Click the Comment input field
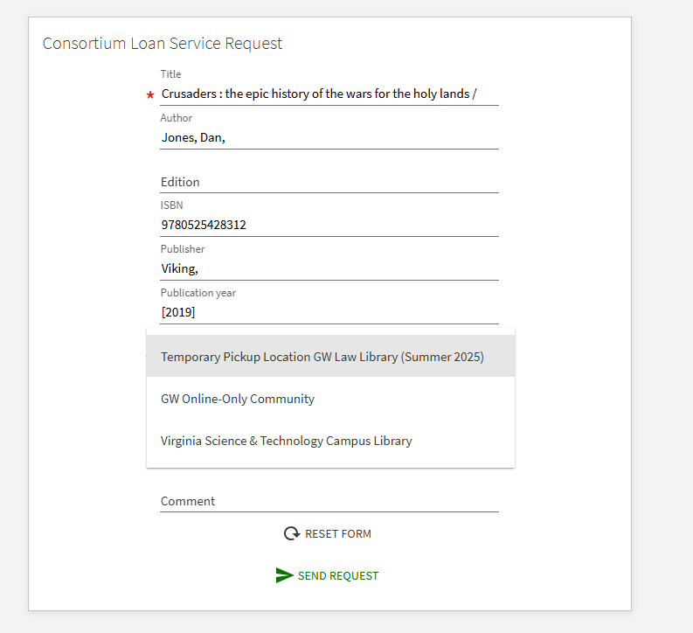 coord(329,501)
